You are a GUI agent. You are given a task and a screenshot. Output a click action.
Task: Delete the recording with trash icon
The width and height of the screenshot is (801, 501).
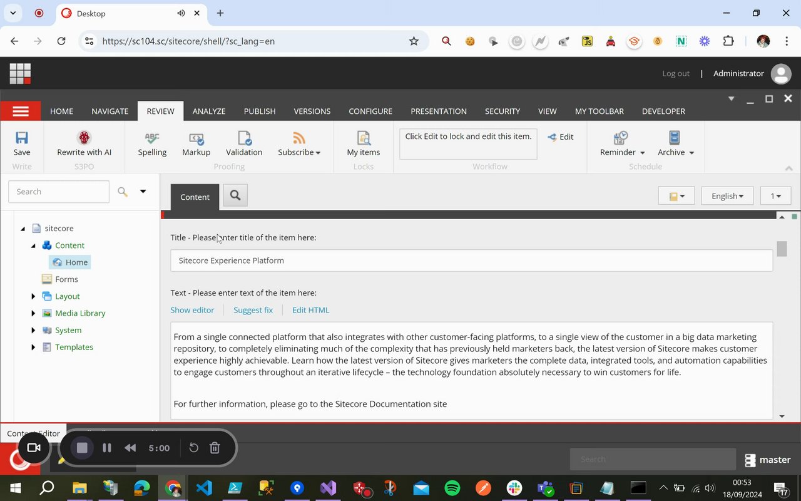point(215,448)
